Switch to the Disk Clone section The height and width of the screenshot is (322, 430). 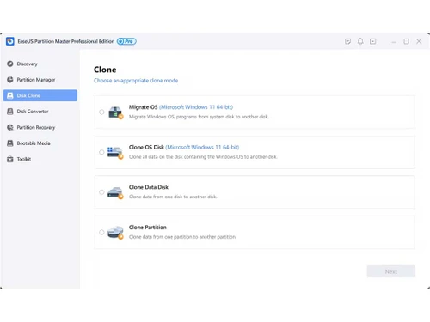tap(40, 95)
